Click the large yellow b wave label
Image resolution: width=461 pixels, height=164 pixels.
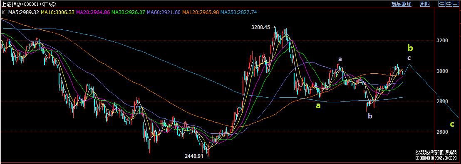pyautogui.click(x=410, y=48)
